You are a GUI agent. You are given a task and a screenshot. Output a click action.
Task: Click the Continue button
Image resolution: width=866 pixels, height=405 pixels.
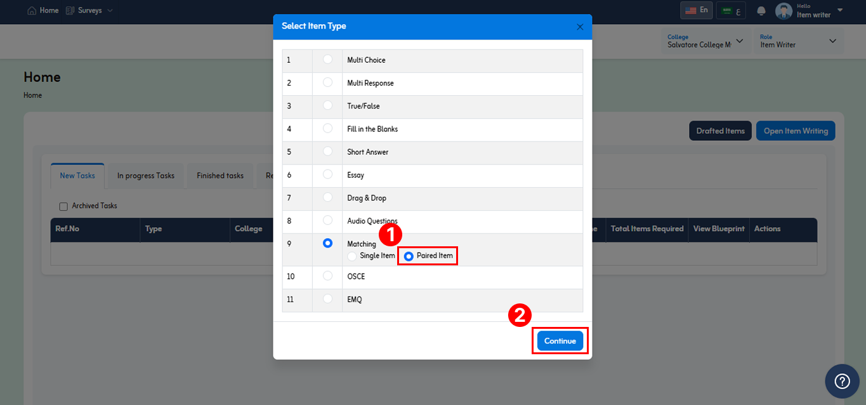560,341
